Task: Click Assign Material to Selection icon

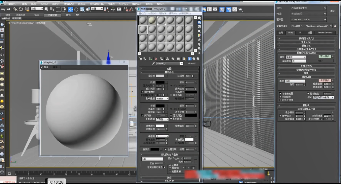Action: pos(150,59)
